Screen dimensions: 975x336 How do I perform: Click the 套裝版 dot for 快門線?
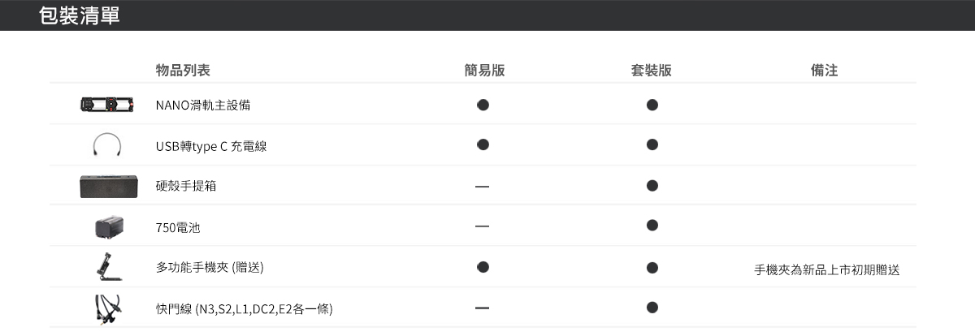[652, 308]
